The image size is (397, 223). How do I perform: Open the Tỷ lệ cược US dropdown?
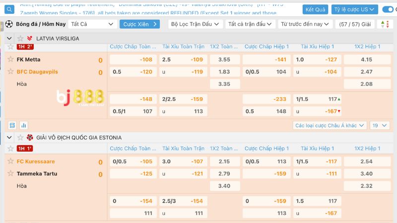pos(354,9)
